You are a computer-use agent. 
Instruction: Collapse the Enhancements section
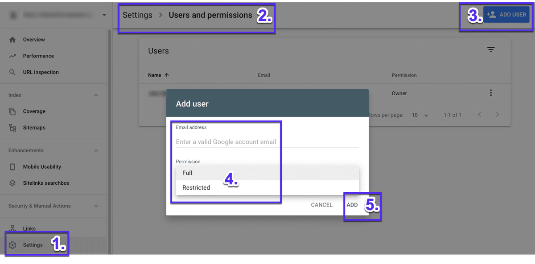[96, 151]
